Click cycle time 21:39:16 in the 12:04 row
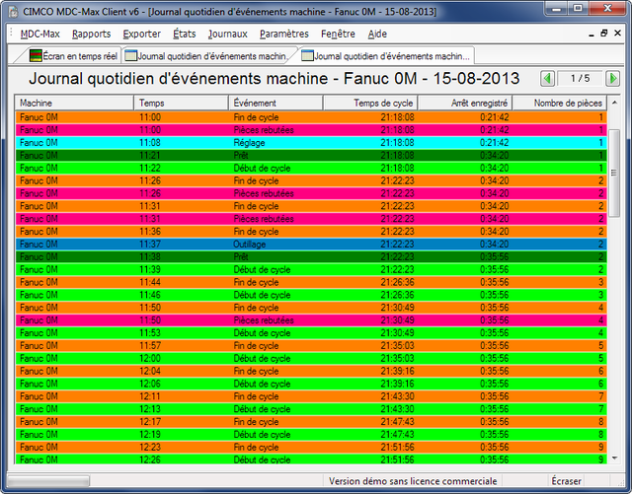This screenshot has width=632, height=494. coord(397,371)
